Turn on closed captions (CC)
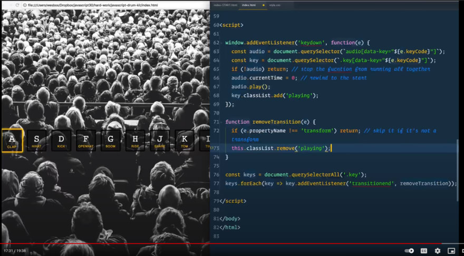The height and width of the screenshot is (256, 464). coord(424,251)
